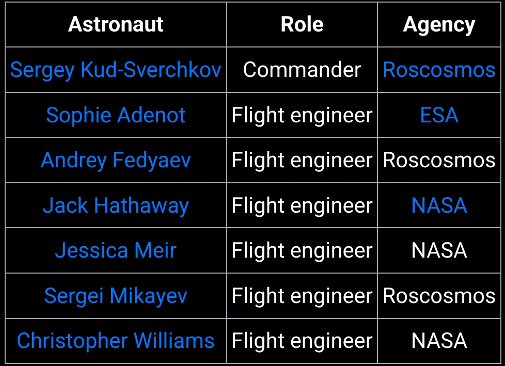
Task: Open the Christopher Williams link
Action: pos(116,341)
